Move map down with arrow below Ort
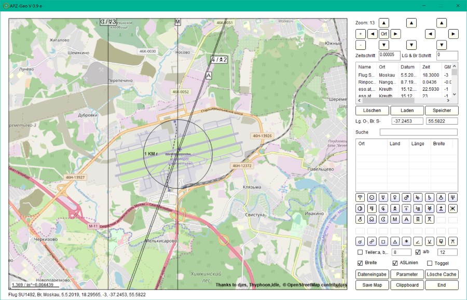467x300 pixels. [384, 45]
